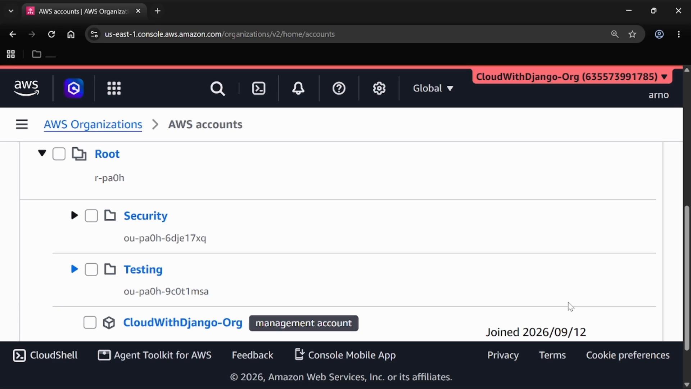Open the console settings gear
The height and width of the screenshot is (389, 691).
379,88
